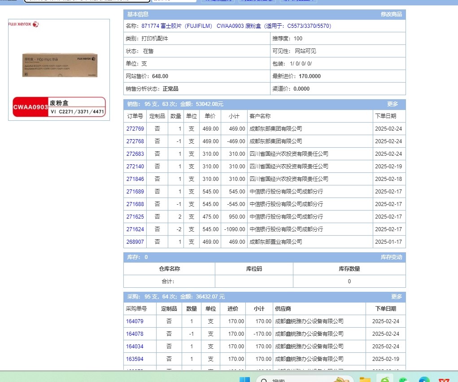458x382 pixels.
Task: Open the Windows Start menu
Action: click(244, 379)
